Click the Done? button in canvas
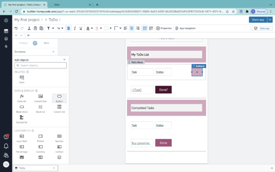The width and height of the screenshot is (275, 172). 163,90
